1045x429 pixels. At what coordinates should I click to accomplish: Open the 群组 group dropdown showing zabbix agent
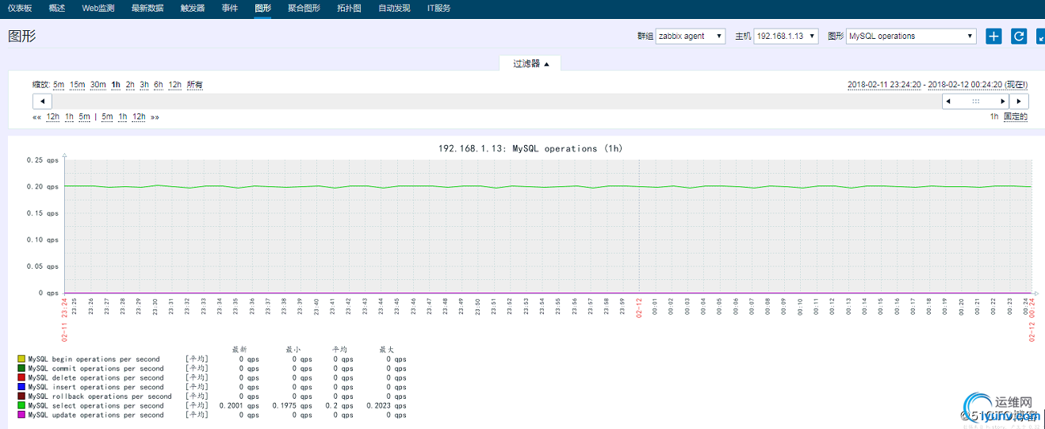(691, 36)
